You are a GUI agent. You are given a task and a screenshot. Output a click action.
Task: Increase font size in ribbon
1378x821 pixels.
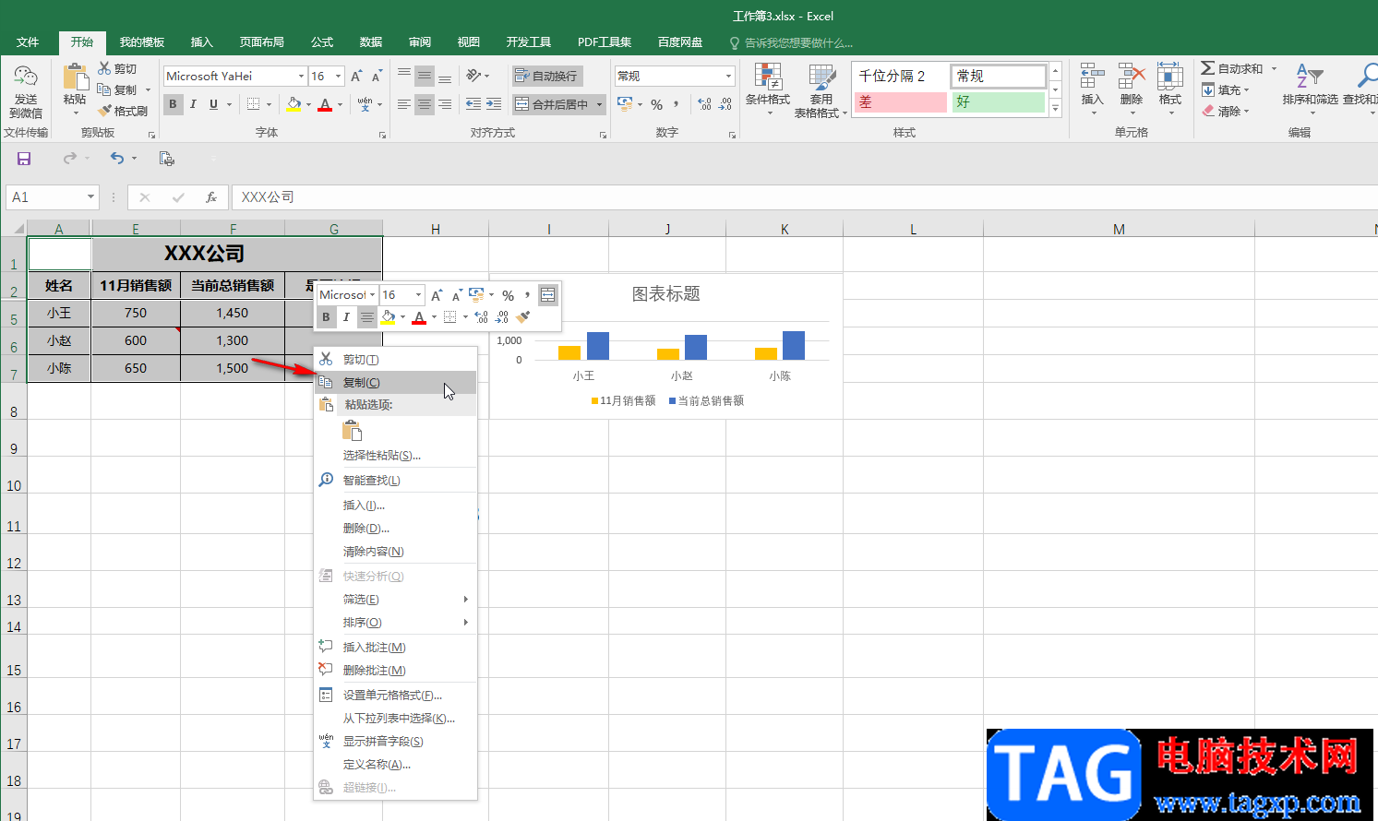(356, 76)
